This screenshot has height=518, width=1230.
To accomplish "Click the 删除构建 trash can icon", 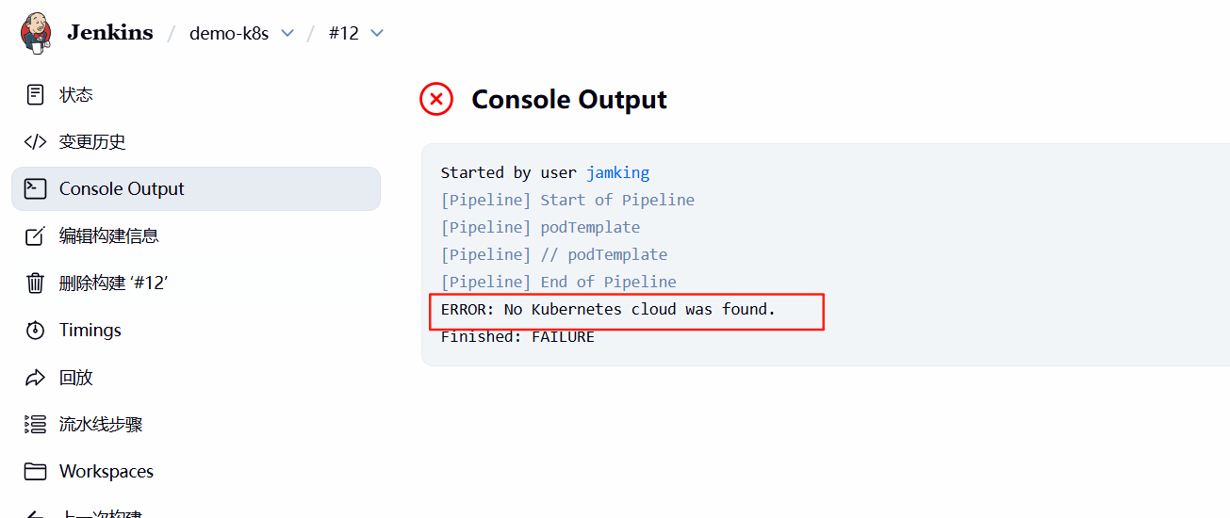I will [35, 283].
